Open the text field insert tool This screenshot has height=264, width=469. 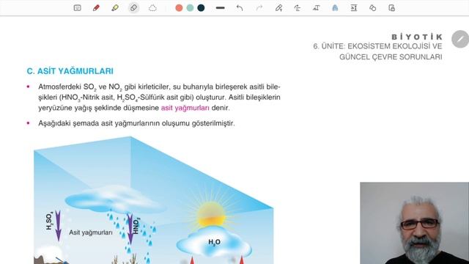(x=354, y=8)
